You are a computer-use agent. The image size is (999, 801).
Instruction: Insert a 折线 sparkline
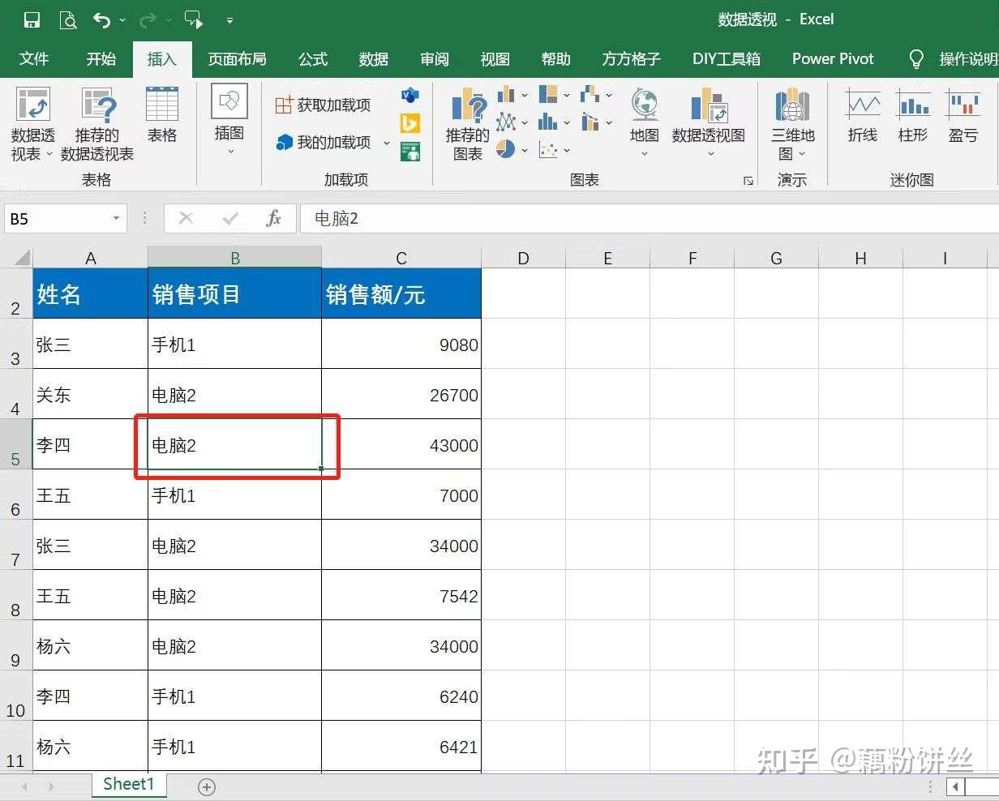(x=863, y=115)
